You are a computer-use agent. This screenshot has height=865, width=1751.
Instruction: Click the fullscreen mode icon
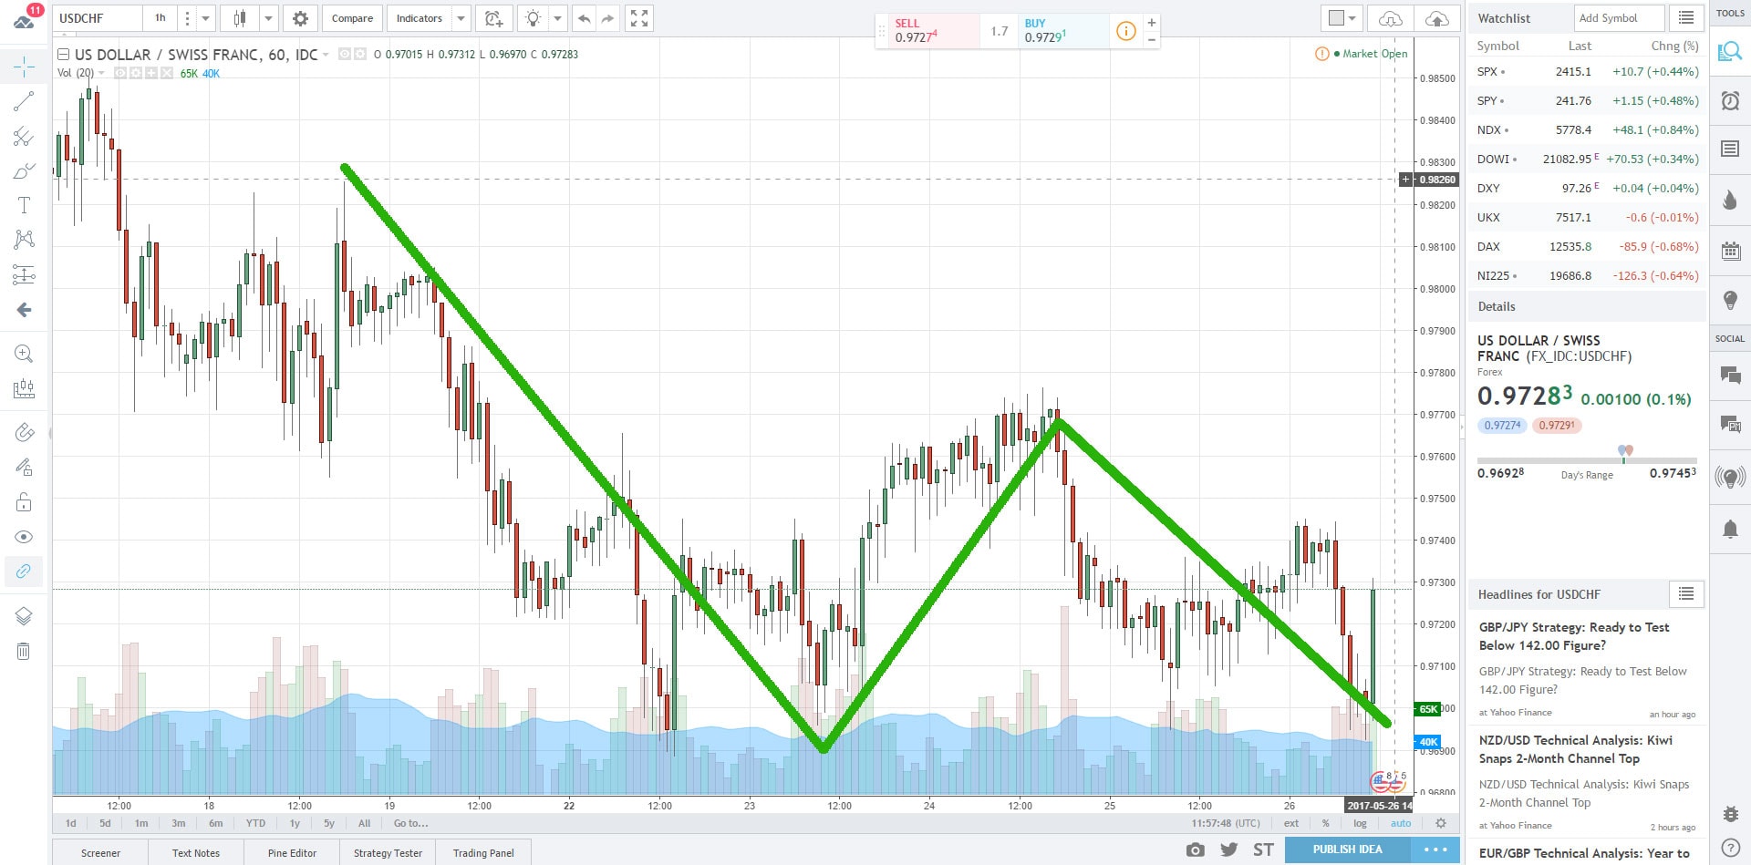(x=639, y=18)
